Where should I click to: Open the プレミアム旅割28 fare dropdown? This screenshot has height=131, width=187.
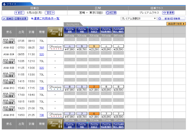pos(138,19)
